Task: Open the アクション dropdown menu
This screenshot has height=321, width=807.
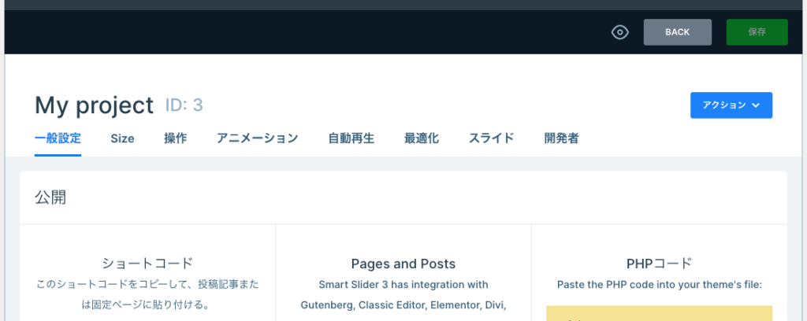Action: point(731,105)
